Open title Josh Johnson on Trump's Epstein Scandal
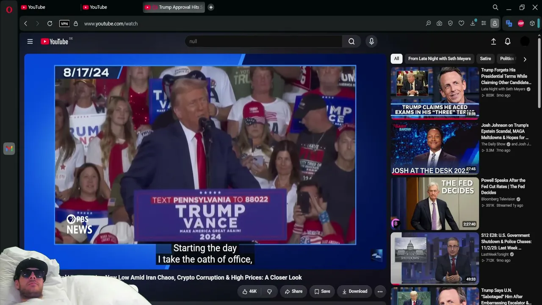The width and height of the screenshot is (542, 305). point(505,131)
